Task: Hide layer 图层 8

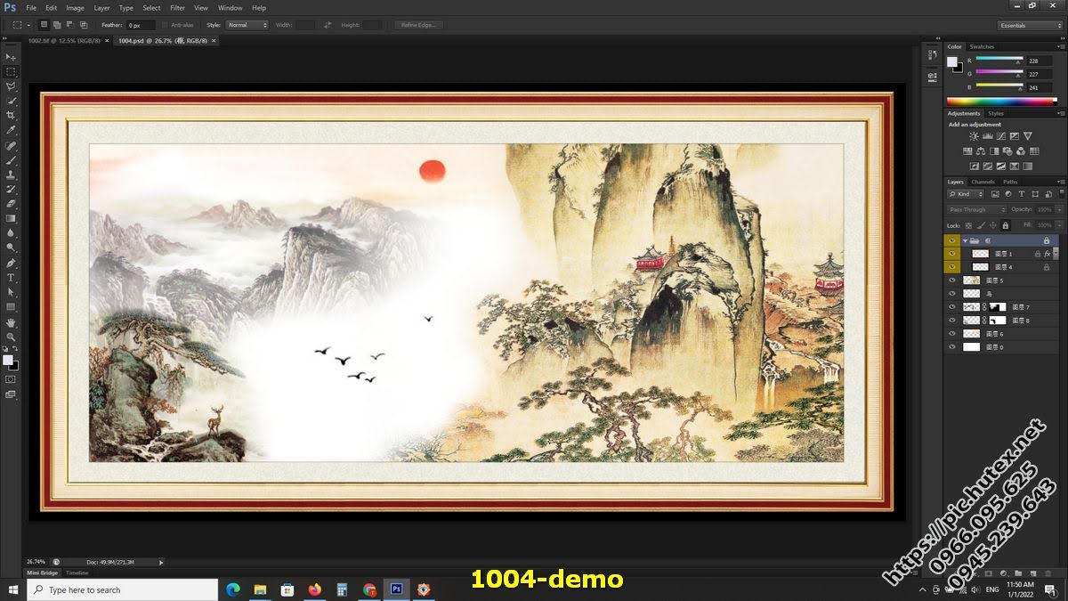Action: click(x=952, y=321)
